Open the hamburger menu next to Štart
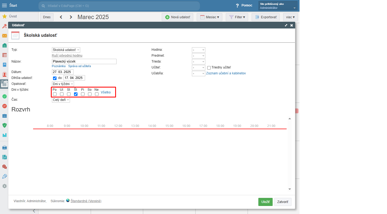 [4, 5]
